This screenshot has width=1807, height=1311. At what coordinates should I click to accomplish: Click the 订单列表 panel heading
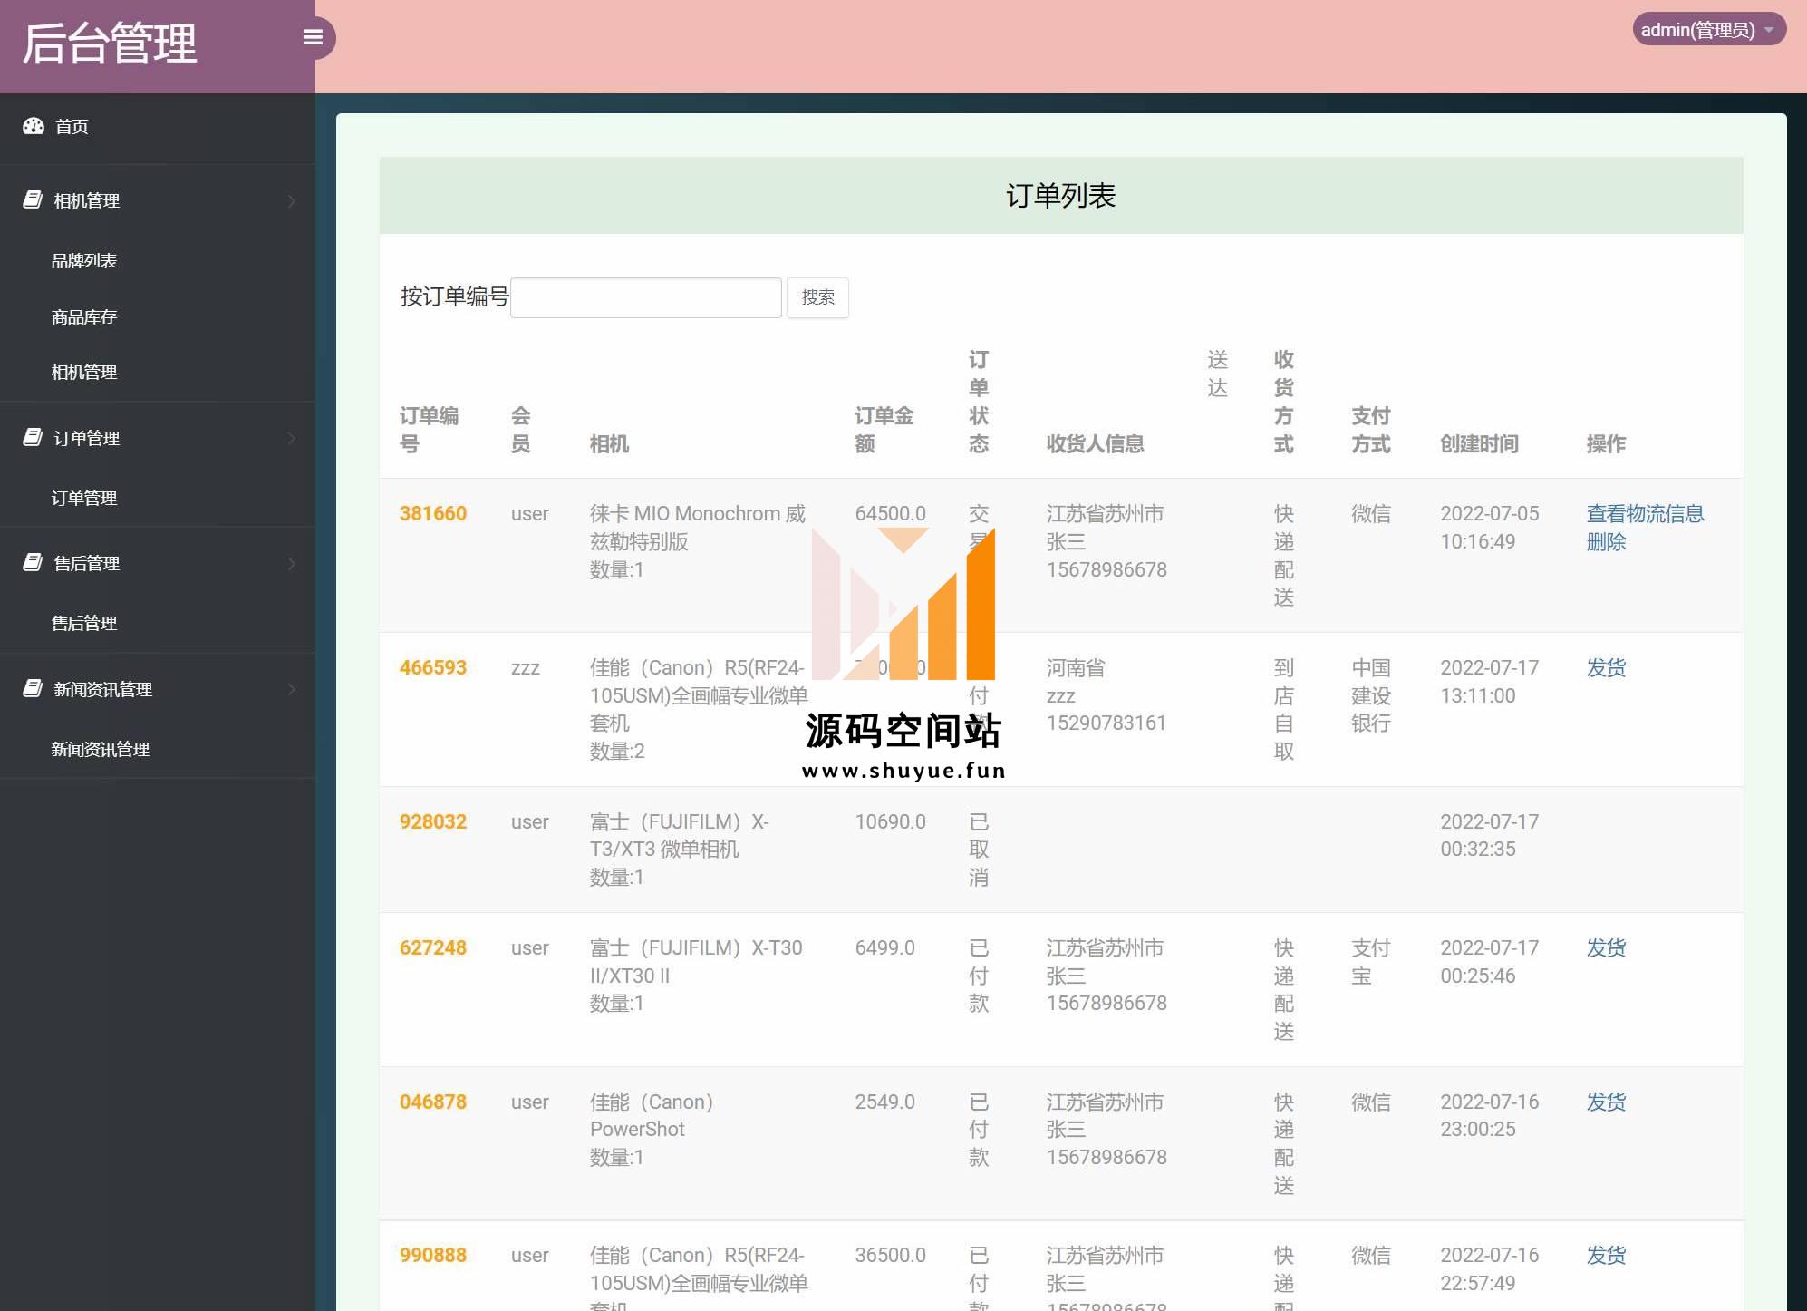tap(1061, 196)
